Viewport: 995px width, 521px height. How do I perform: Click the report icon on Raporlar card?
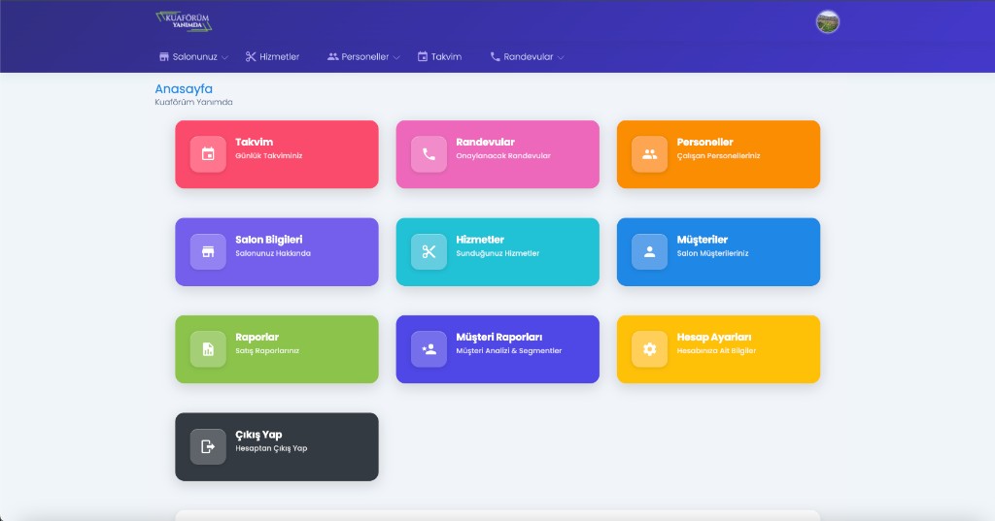click(208, 349)
